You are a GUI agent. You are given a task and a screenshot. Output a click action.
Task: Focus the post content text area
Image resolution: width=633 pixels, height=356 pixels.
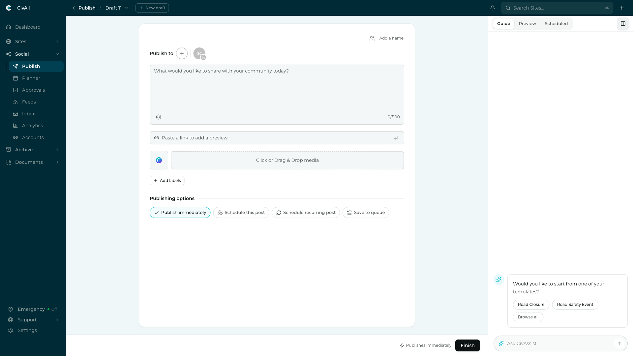277,95
